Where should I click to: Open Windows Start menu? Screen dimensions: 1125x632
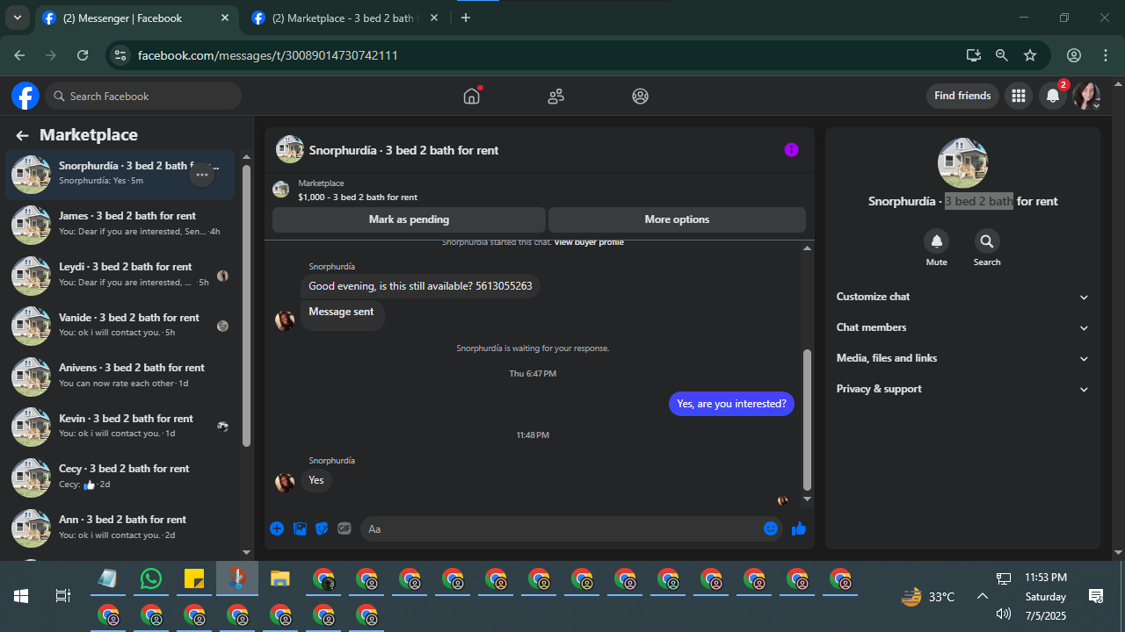pyautogui.click(x=20, y=596)
